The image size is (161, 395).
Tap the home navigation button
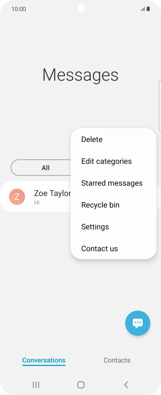pos(81,385)
